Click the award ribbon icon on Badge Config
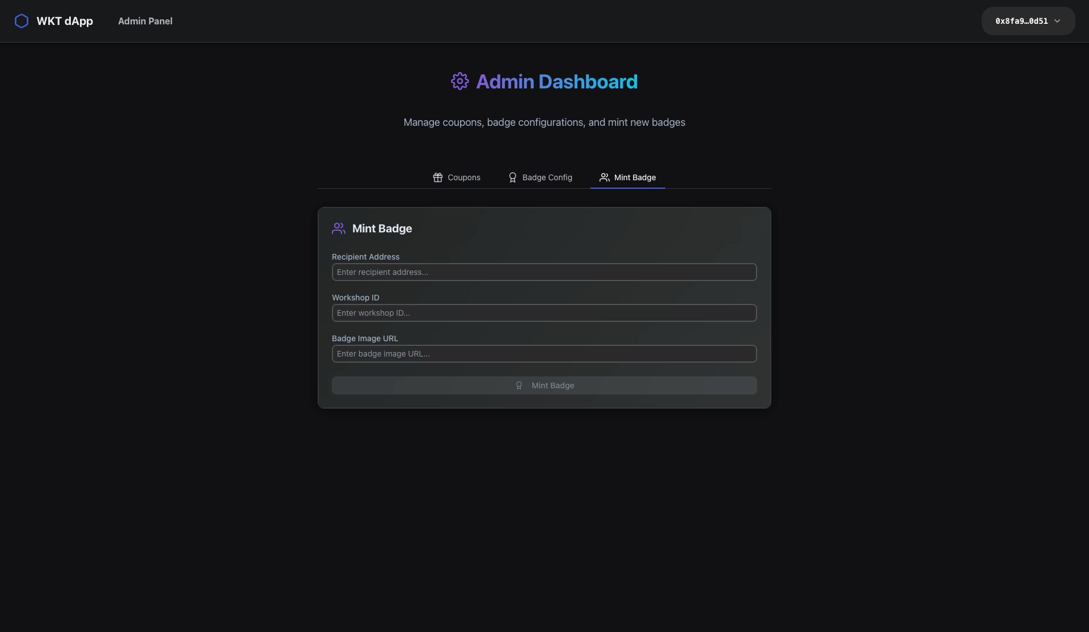Viewport: 1089px width, 632px height. click(512, 177)
